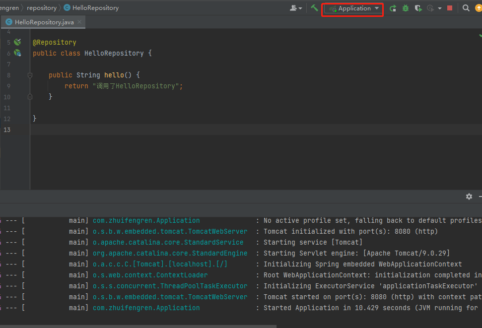Click the Build project hammer icon
Image resolution: width=482 pixels, height=328 pixels.
[x=314, y=8]
